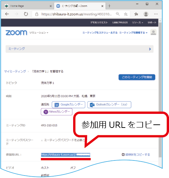Open a new tab with the plus icon
Image resolution: width=169 pixels, height=178 pixels.
point(109,6)
